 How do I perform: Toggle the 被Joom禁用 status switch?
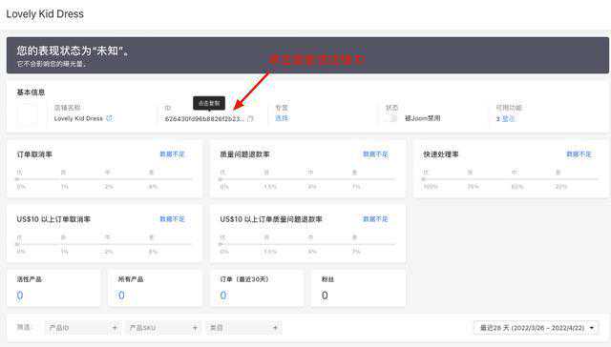click(391, 118)
